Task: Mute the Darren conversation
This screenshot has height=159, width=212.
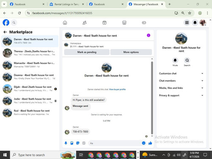Action: click(175, 60)
